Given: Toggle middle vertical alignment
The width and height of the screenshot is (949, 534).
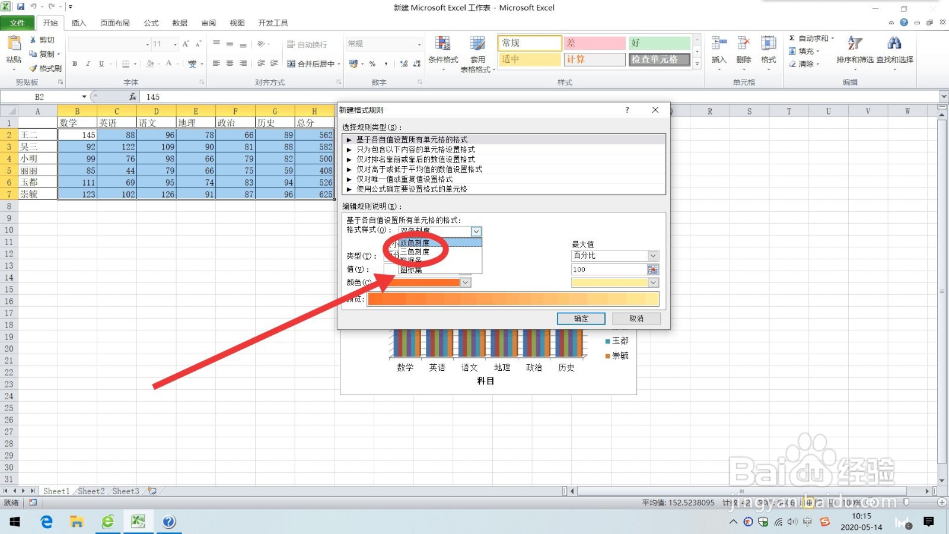Looking at the screenshot, I should pyautogui.click(x=230, y=44).
